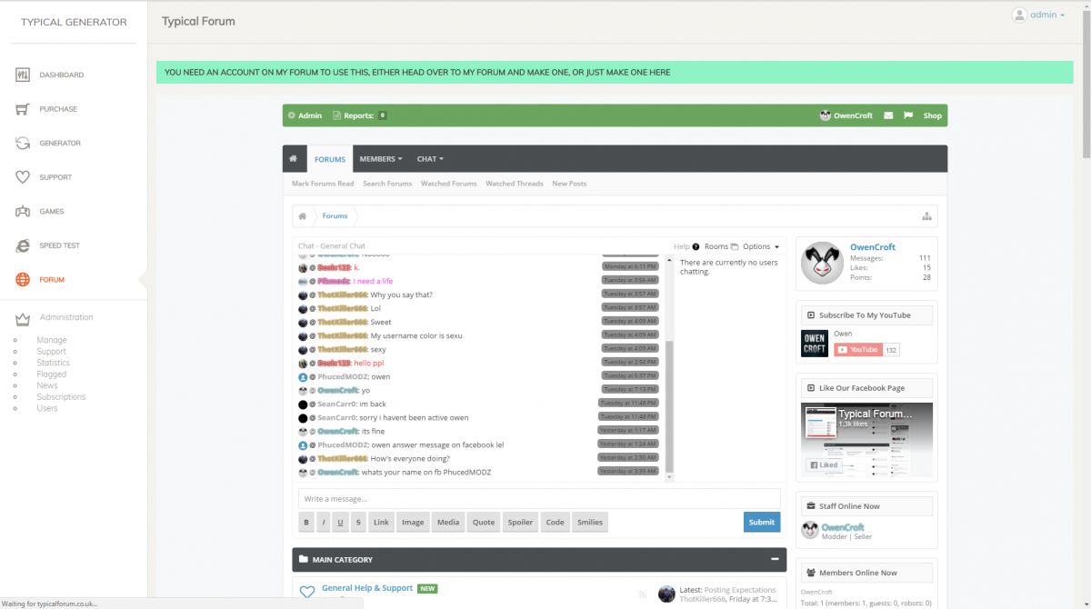Open the Generator page in sidebar
1091x609 pixels.
point(59,144)
